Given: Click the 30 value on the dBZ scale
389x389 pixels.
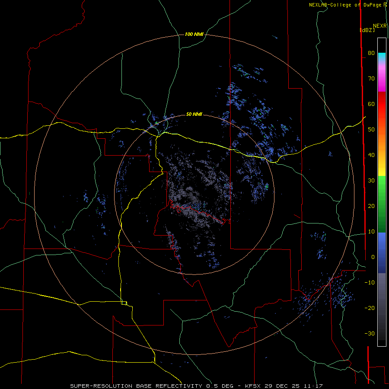Looking at the screenshot, I should [x=371, y=180].
